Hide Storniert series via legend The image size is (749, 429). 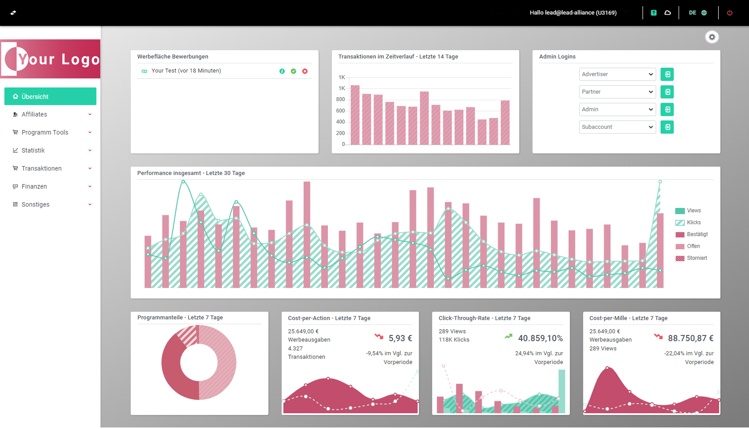click(x=696, y=258)
